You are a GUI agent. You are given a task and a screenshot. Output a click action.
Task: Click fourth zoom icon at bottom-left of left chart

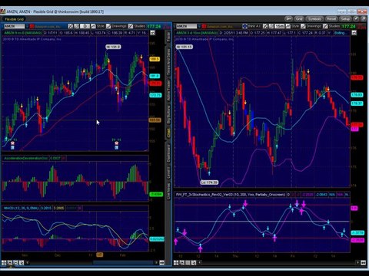[x=22, y=262]
